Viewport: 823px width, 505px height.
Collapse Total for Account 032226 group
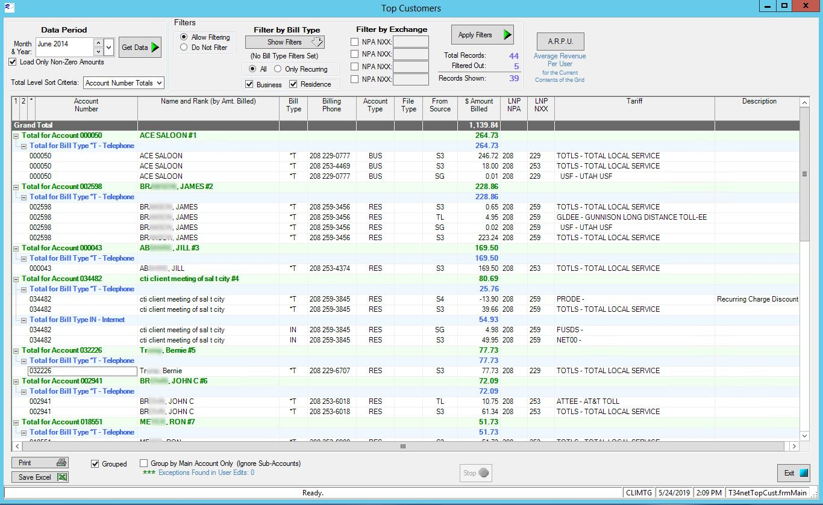(16, 350)
